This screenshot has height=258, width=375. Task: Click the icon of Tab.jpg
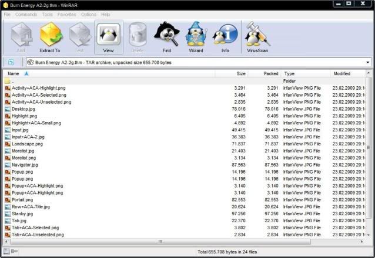click(8, 221)
